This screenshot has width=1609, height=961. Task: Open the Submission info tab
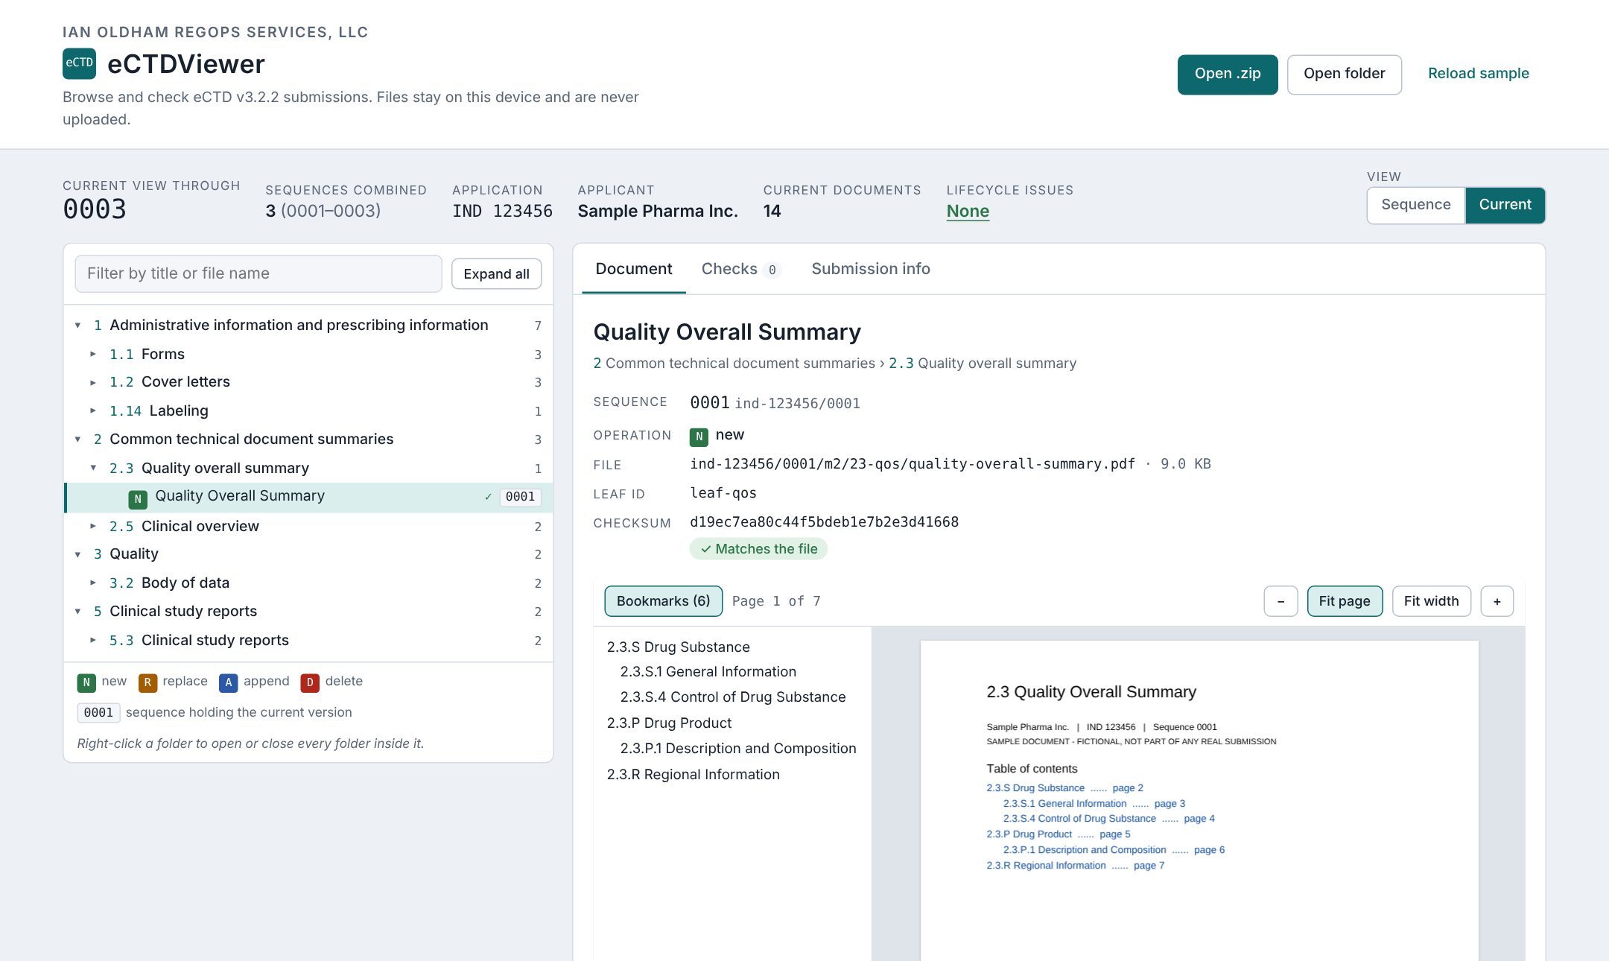click(870, 269)
